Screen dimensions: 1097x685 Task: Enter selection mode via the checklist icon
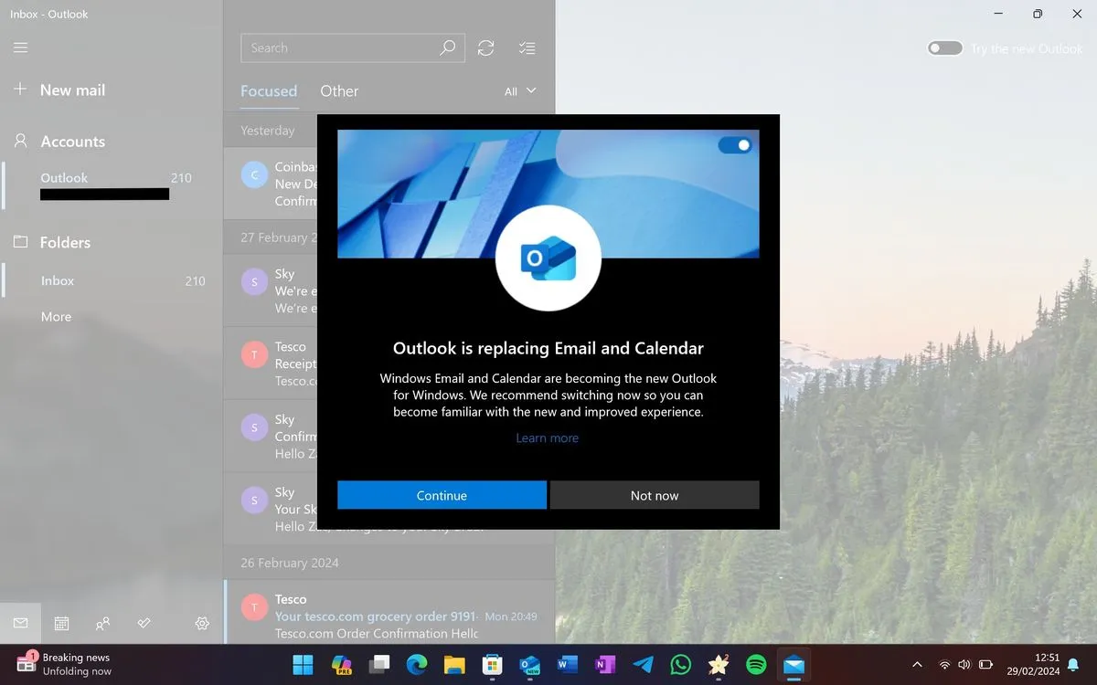click(x=527, y=47)
